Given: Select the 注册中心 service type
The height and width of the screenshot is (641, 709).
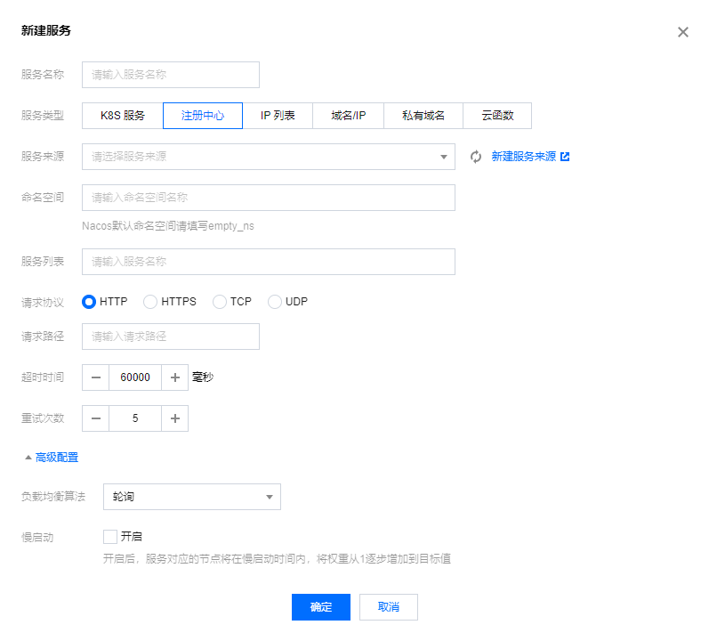Looking at the screenshot, I should (x=203, y=116).
